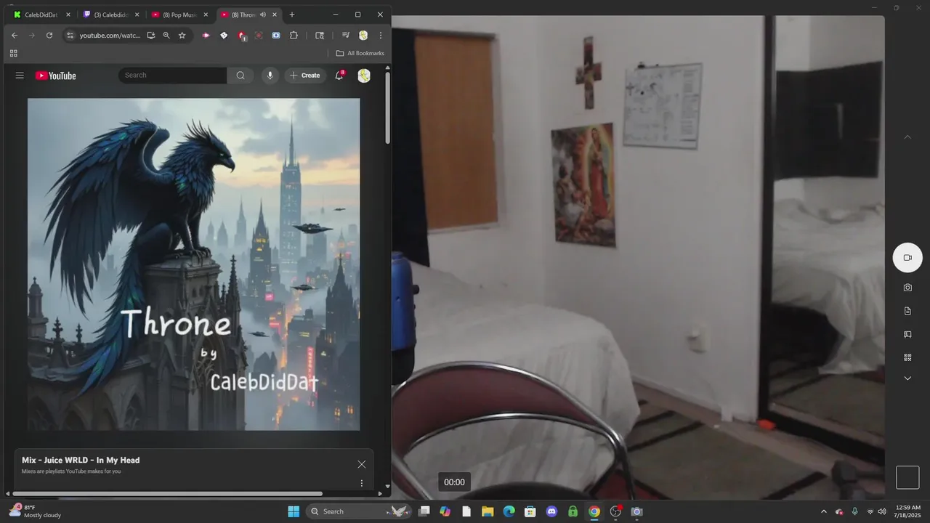Start video recording in Camera app

(907, 258)
